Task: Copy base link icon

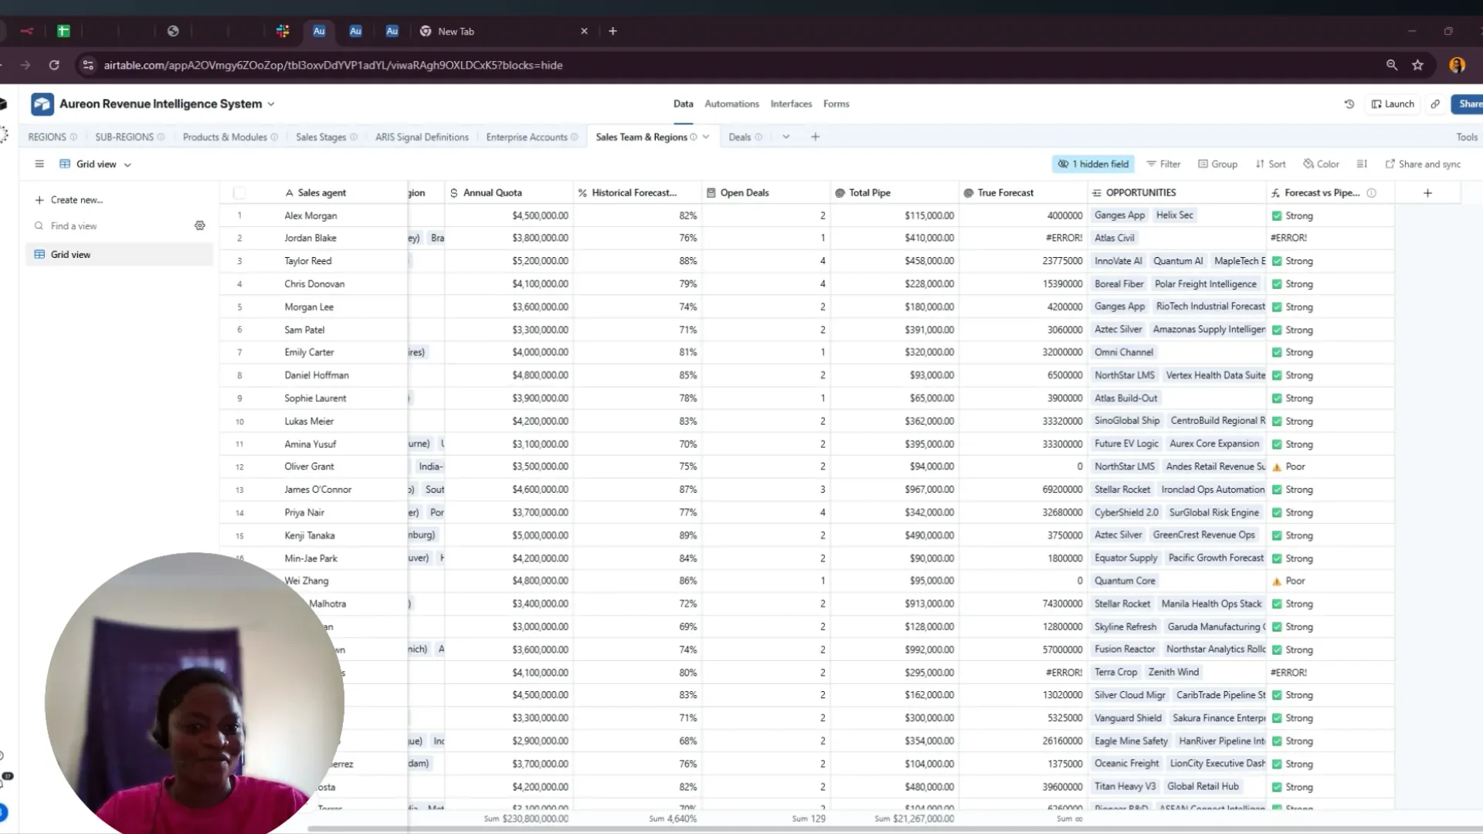Action: point(1435,103)
